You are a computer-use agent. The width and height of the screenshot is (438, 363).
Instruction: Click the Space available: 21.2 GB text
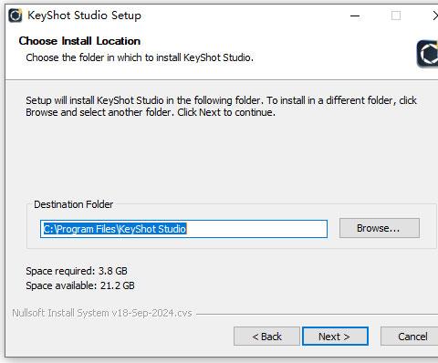[80, 285]
